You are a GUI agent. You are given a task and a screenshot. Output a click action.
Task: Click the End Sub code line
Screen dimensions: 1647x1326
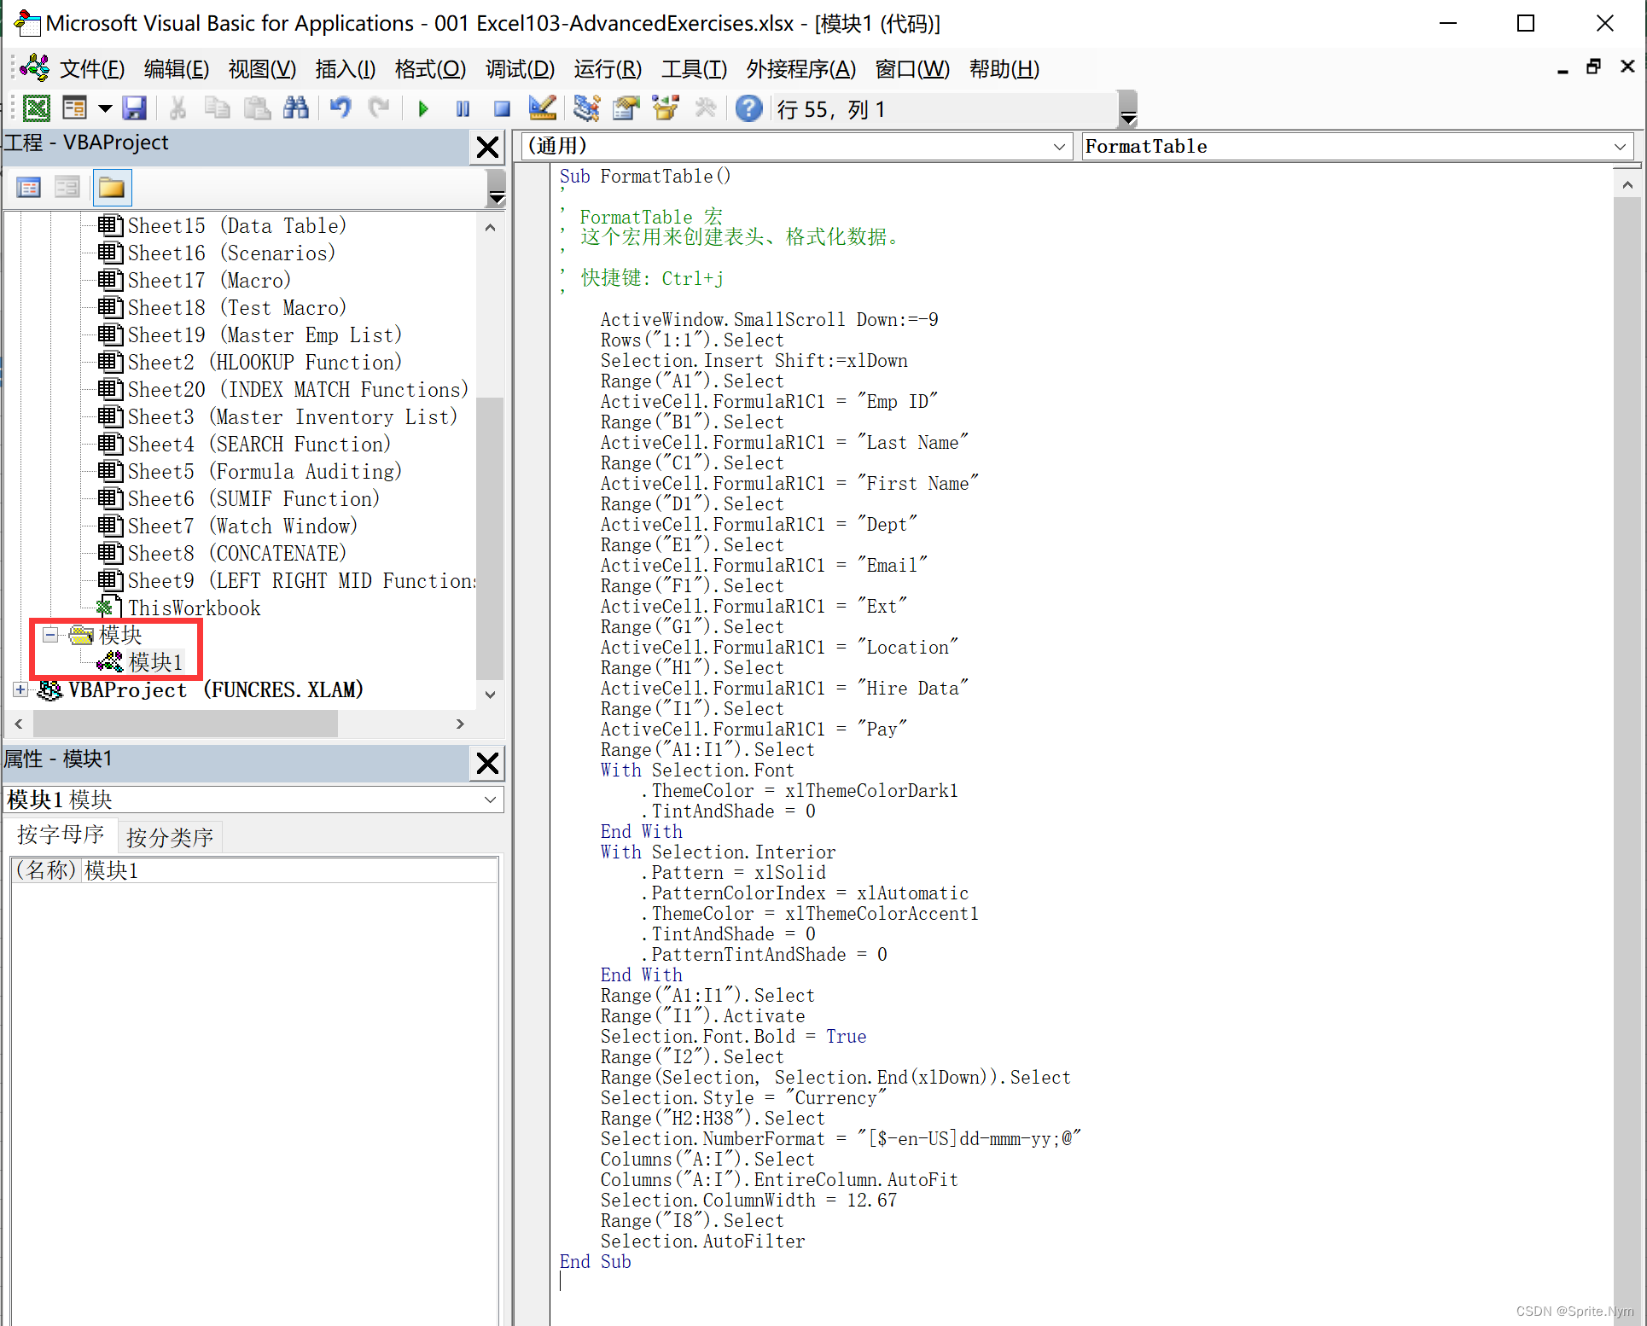tap(595, 1262)
